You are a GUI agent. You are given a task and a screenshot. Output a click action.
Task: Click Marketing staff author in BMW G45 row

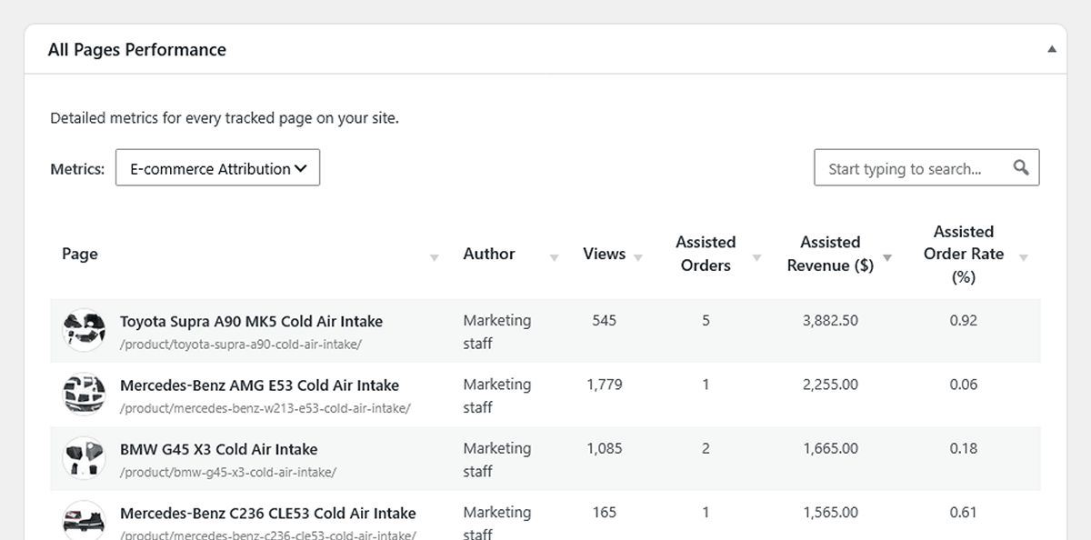tap(497, 460)
